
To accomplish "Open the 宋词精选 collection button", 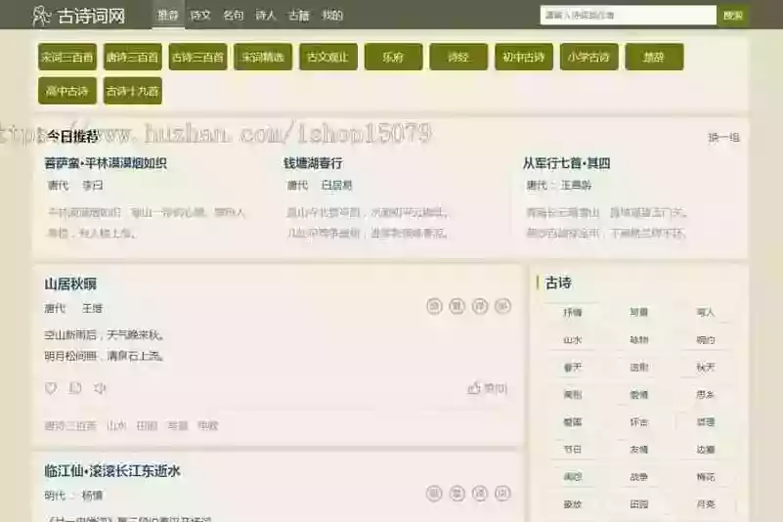I will pos(263,57).
